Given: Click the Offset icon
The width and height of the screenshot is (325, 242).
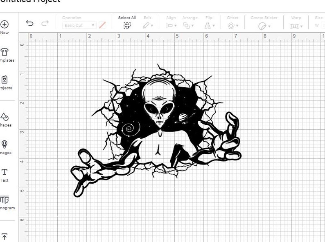Looking at the screenshot, I should (x=231, y=26).
